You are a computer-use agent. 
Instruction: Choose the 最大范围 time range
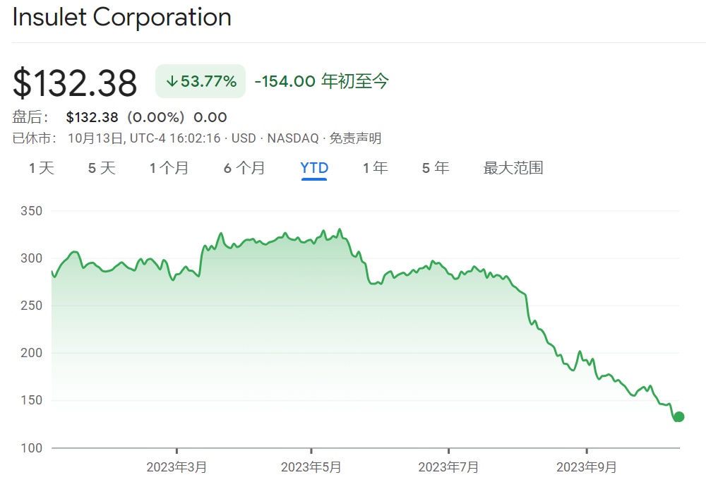coord(513,168)
